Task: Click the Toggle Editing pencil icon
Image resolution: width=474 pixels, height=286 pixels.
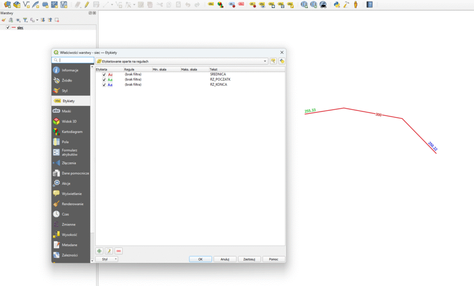Action: 87,5
